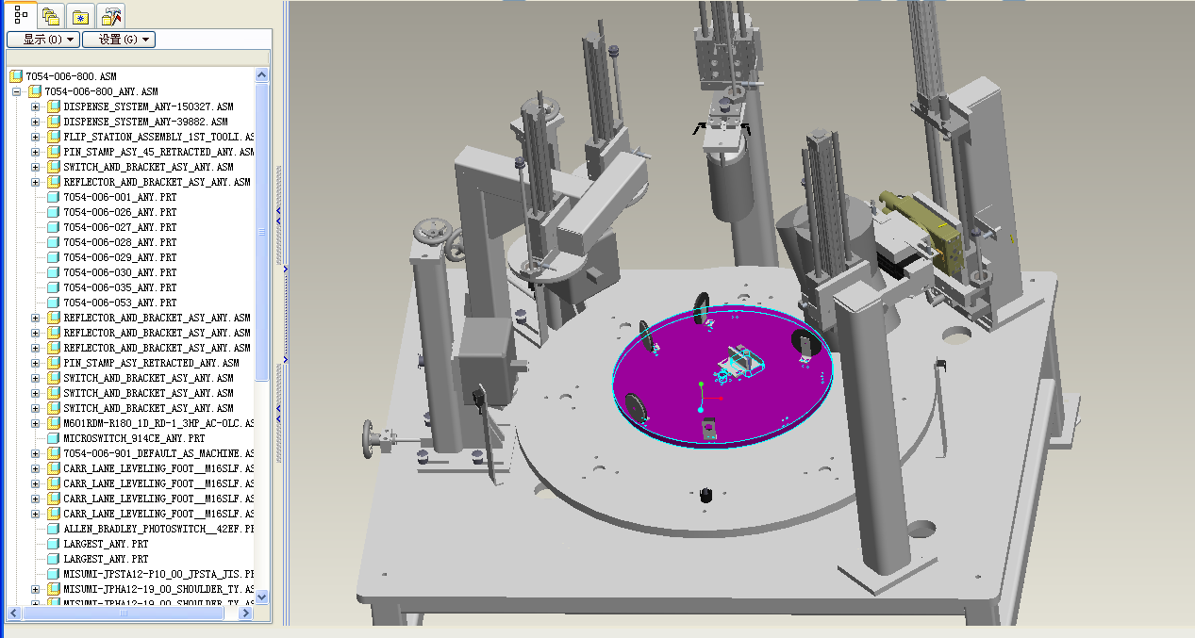Open the Favorites navigator tab
Viewport: 1195px width, 638px height.
pos(81,15)
